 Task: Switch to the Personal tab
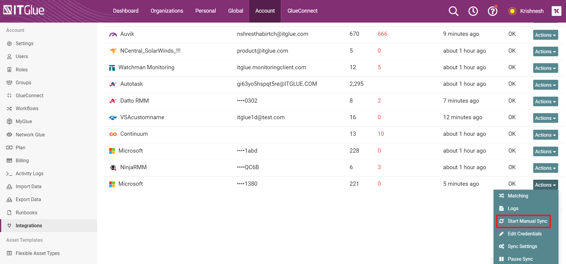[206, 11]
